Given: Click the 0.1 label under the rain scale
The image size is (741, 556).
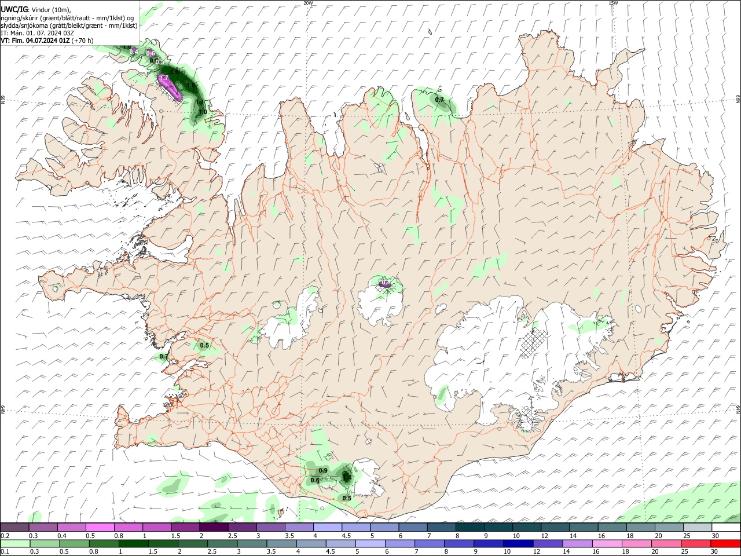Looking at the screenshot, I should tap(5, 551).
